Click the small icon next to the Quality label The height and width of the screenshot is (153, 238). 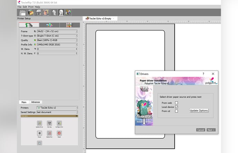pos(35,40)
